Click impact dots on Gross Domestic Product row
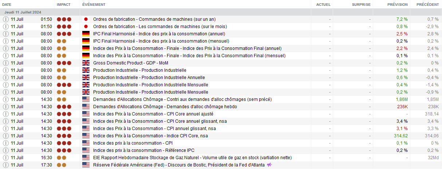 64,63
